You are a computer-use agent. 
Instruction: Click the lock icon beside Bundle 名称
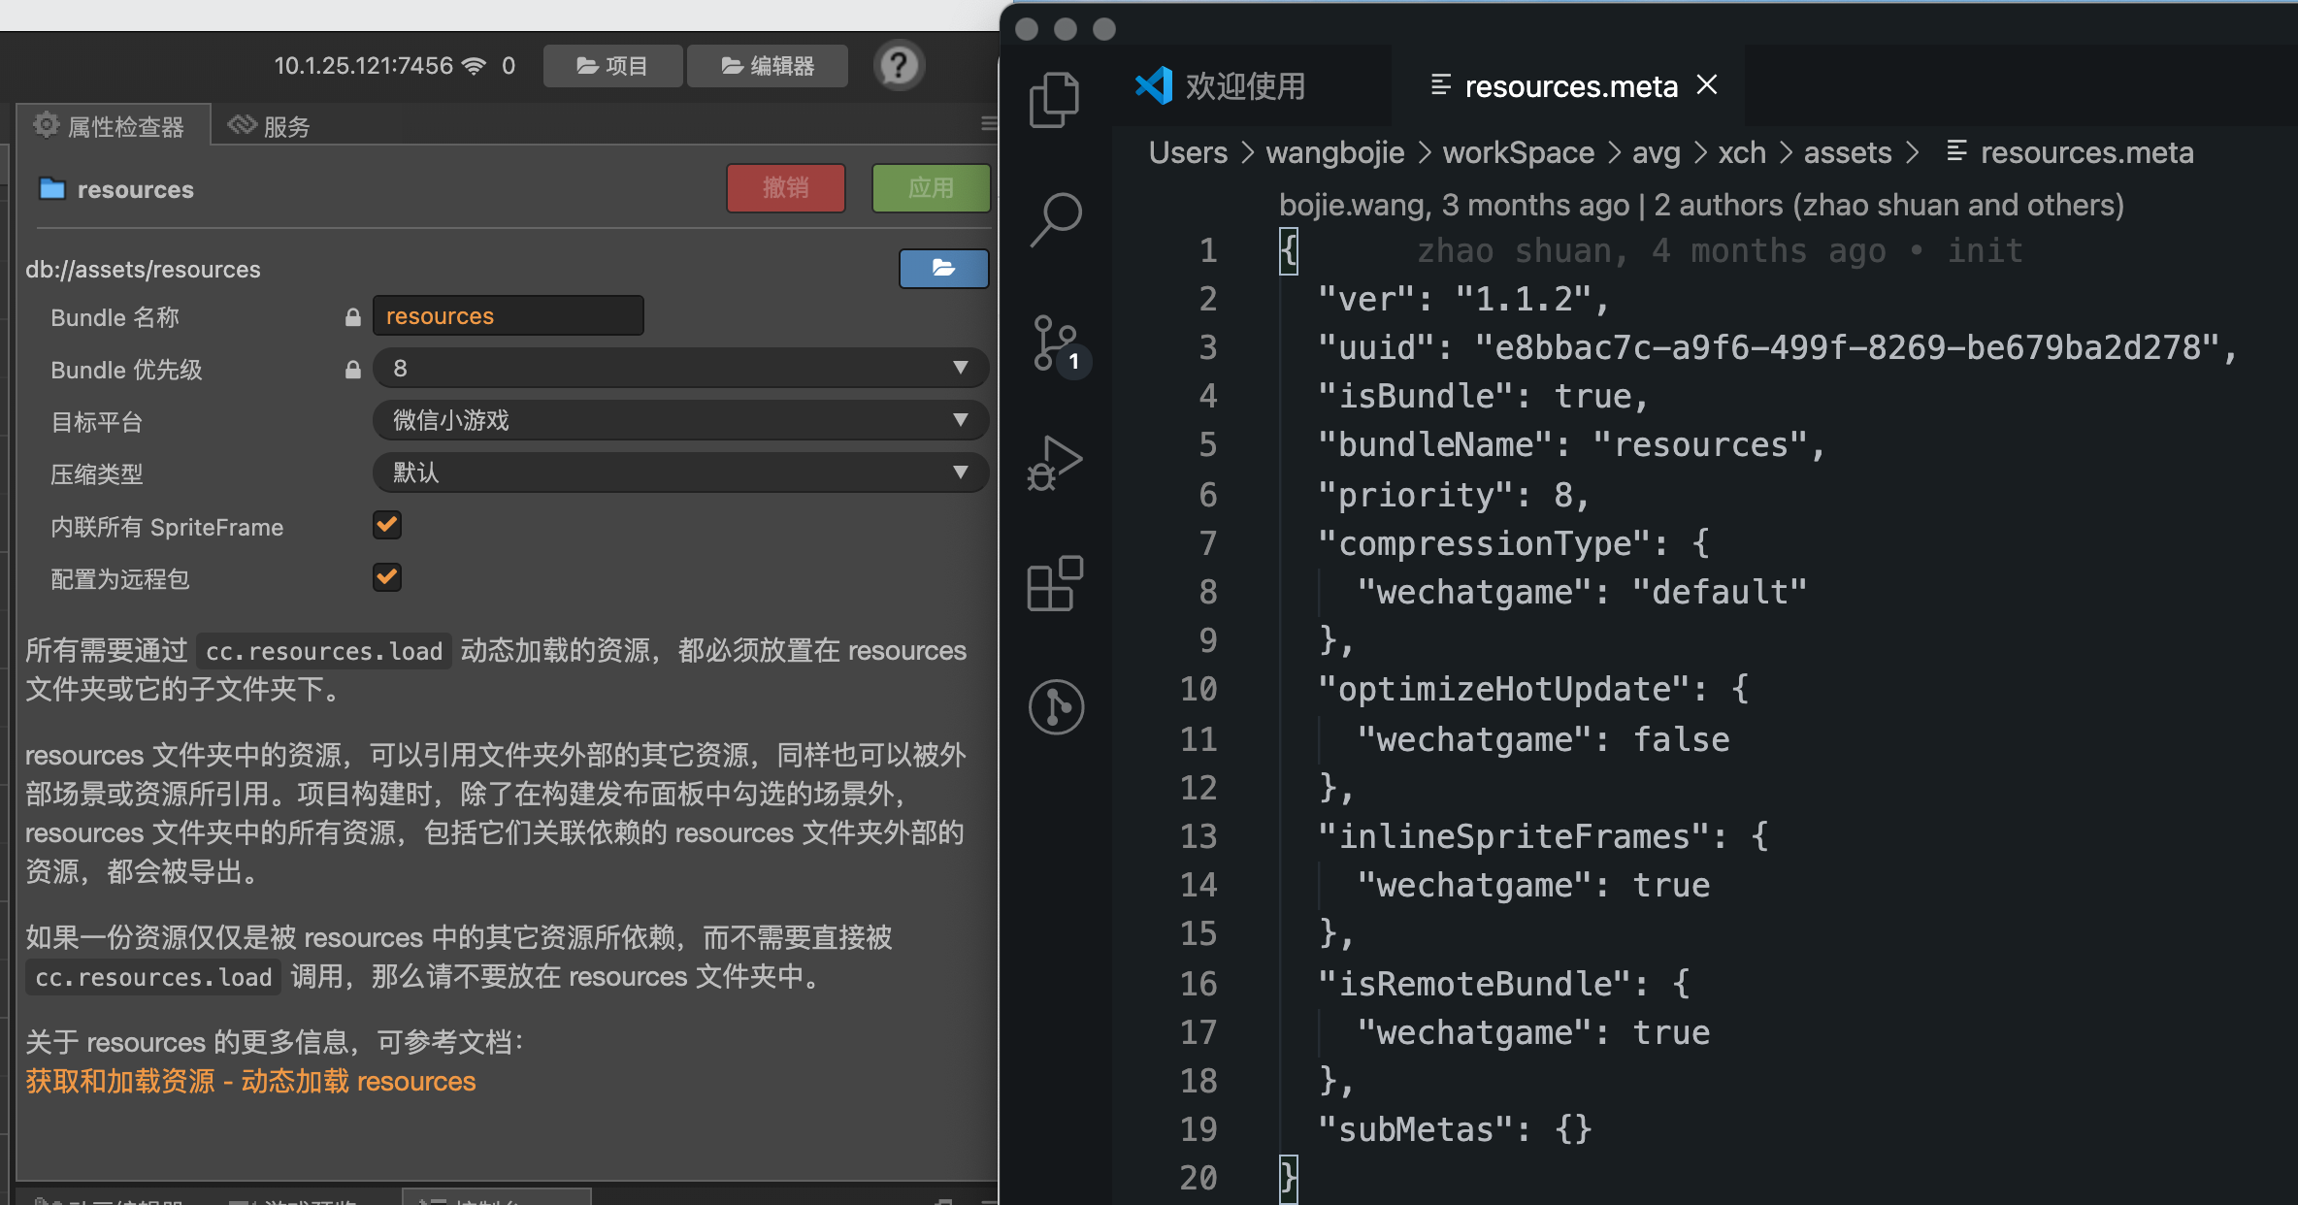click(x=353, y=317)
